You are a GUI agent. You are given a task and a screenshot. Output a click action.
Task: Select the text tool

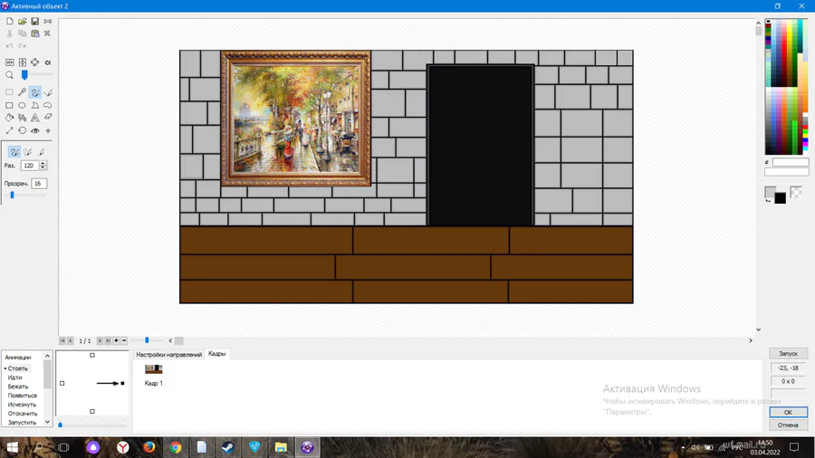(x=34, y=118)
